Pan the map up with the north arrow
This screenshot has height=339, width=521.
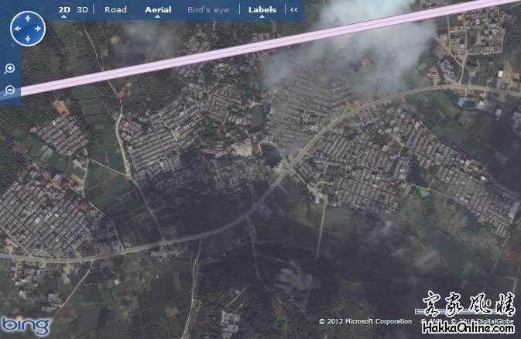28,17
